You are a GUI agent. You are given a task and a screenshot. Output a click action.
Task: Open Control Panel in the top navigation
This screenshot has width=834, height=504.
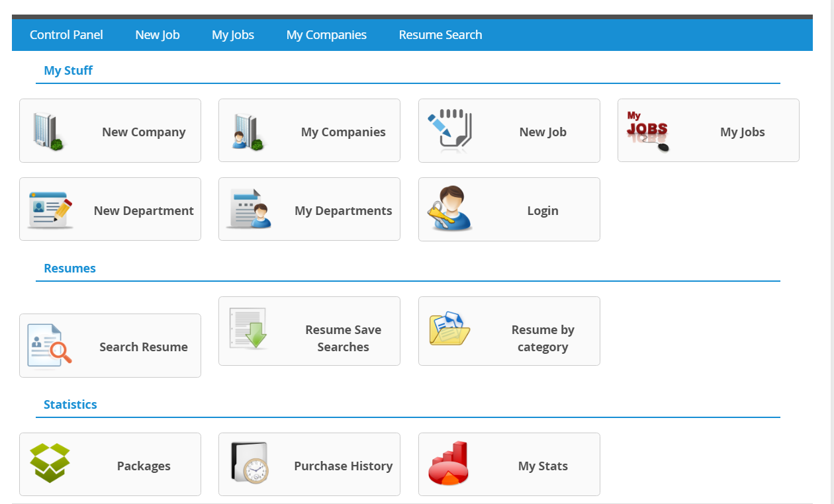[x=66, y=35]
